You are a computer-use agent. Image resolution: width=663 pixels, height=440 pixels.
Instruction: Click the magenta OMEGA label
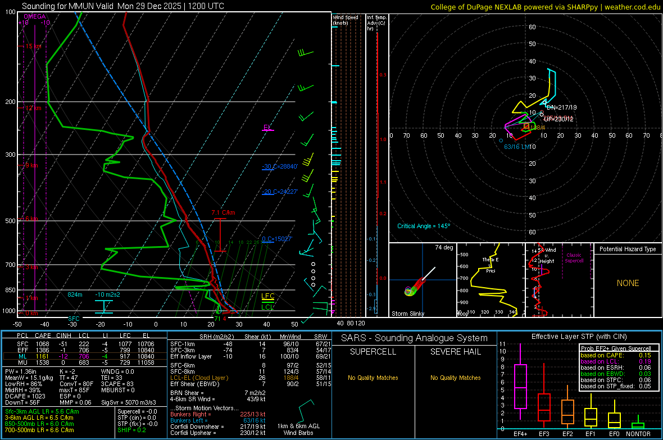[35, 16]
